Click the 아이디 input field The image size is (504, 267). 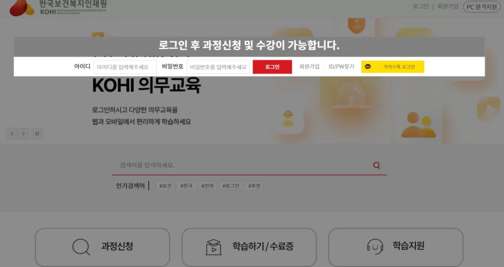[125, 67]
